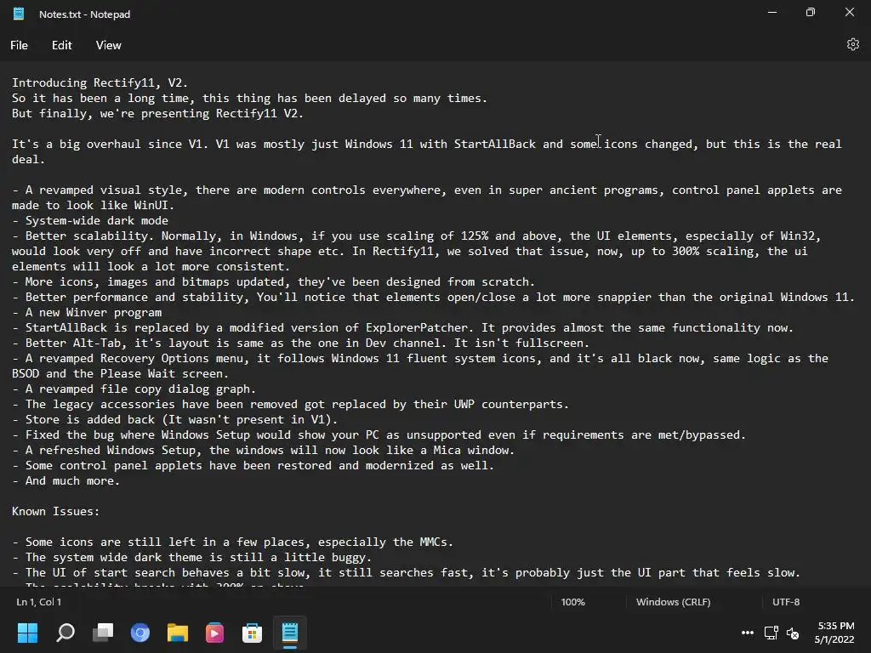Click UTF-8 encoding in status bar
This screenshot has height=653, width=871.
pyautogui.click(x=786, y=602)
